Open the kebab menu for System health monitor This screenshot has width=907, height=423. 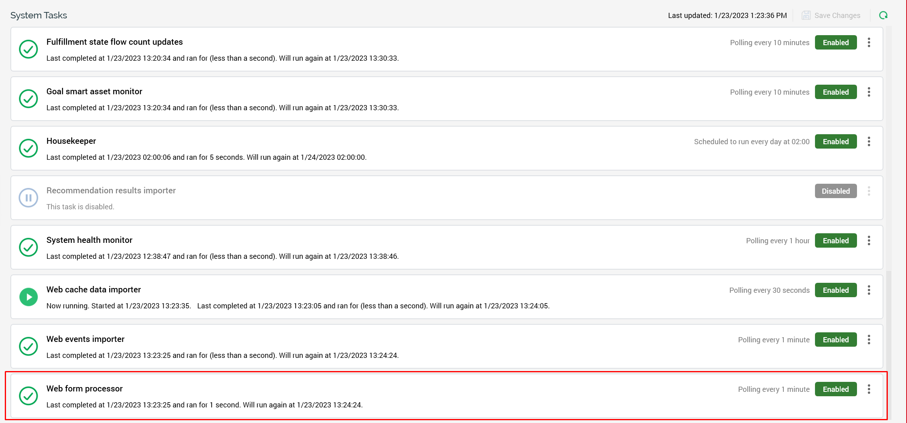point(869,241)
